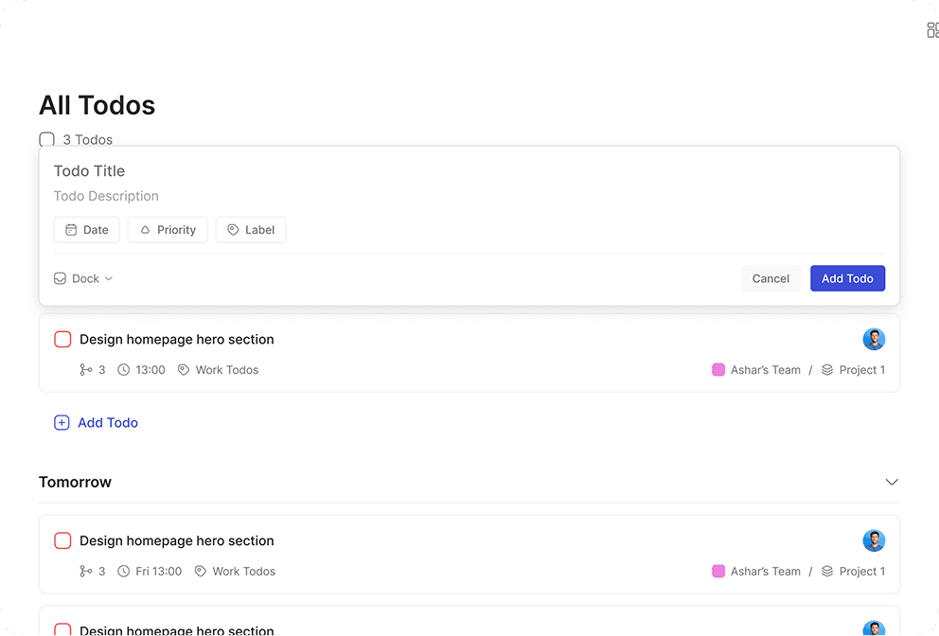Check the Fri 13:00 Design homepage todo

point(62,540)
